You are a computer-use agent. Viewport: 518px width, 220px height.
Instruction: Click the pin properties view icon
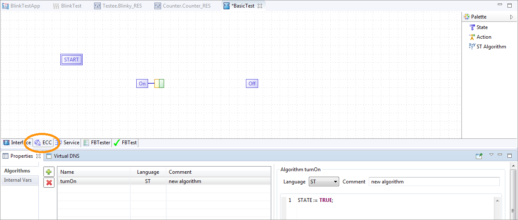[x=479, y=156]
